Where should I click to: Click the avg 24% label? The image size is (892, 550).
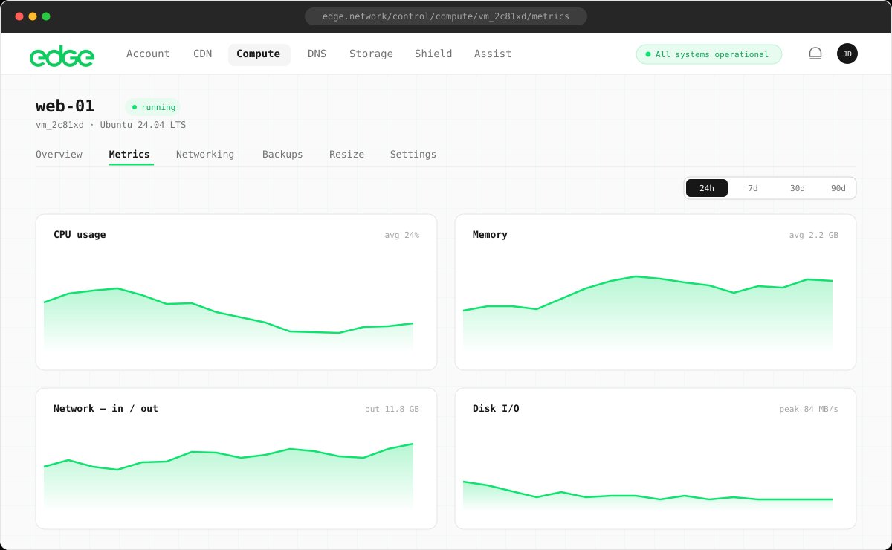pyautogui.click(x=402, y=235)
